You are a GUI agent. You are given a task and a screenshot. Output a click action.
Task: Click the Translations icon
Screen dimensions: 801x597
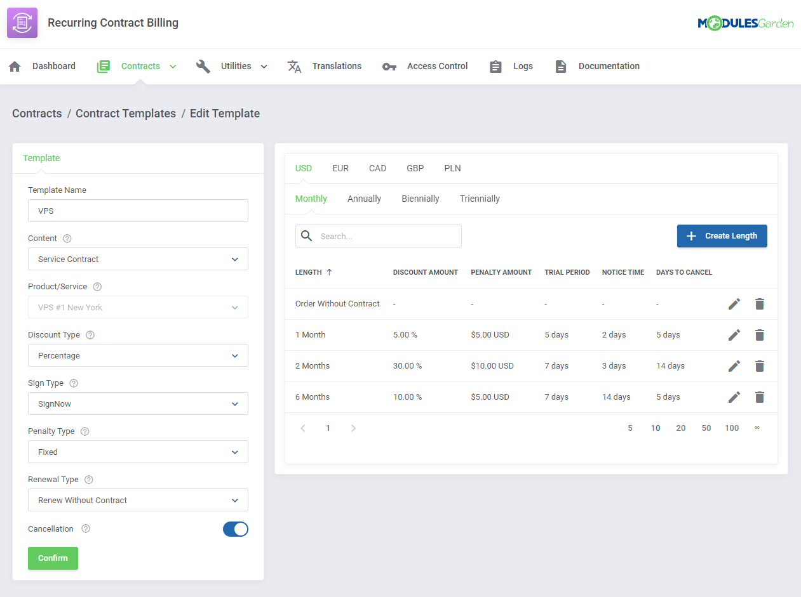[294, 65]
